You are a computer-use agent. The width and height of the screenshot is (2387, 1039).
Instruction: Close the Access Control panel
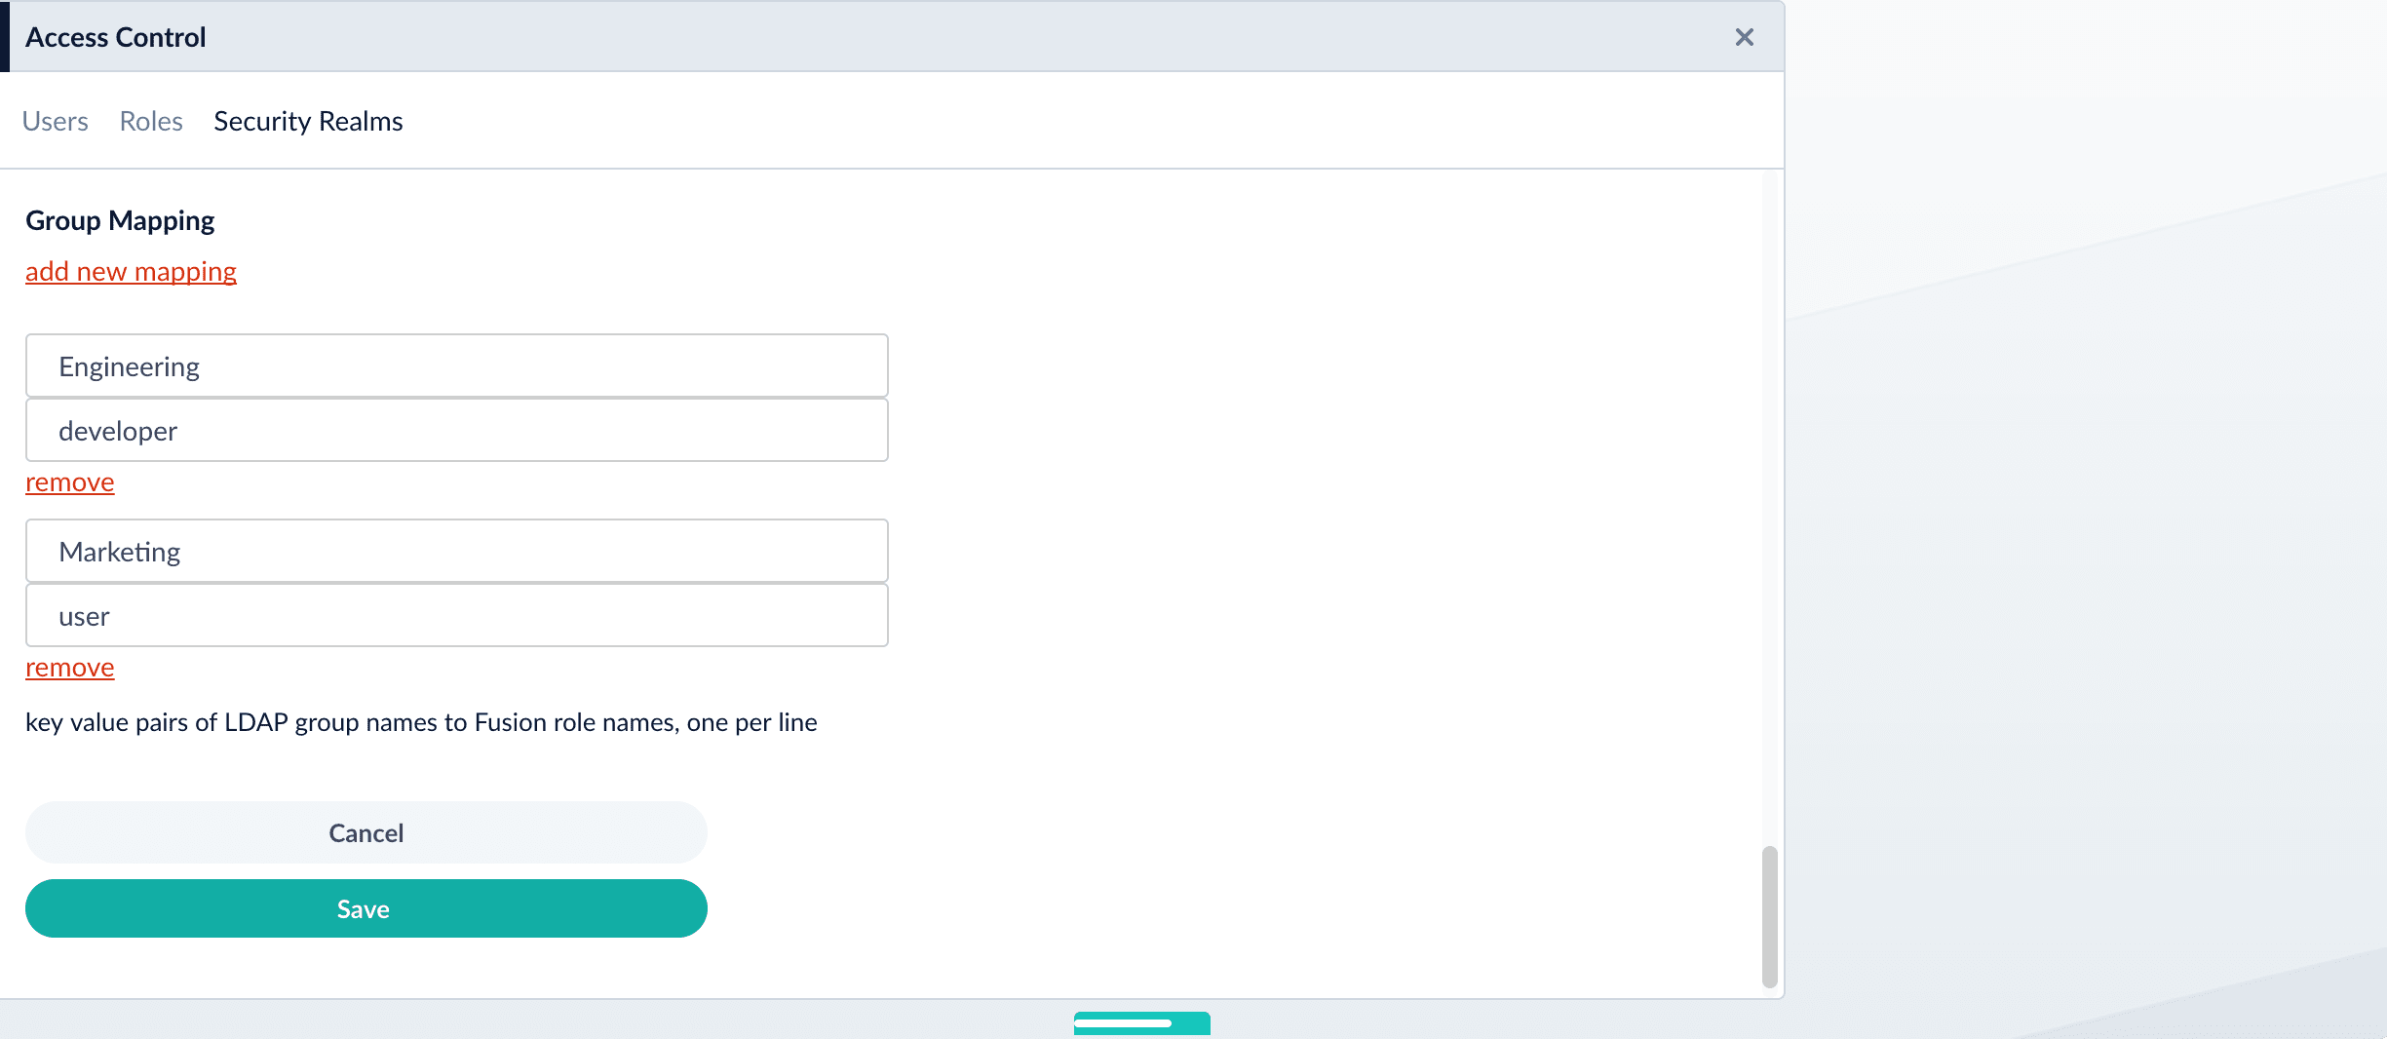1744,37
